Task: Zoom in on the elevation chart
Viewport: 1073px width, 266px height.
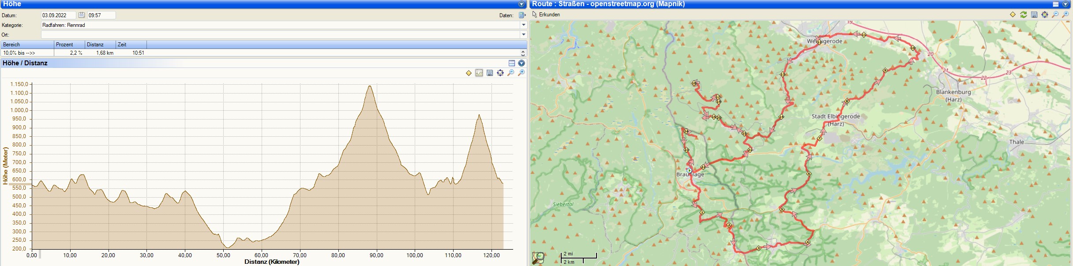Action: [x=521, y=73]
